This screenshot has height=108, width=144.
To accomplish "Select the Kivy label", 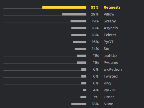I will [x=107, y=83].
